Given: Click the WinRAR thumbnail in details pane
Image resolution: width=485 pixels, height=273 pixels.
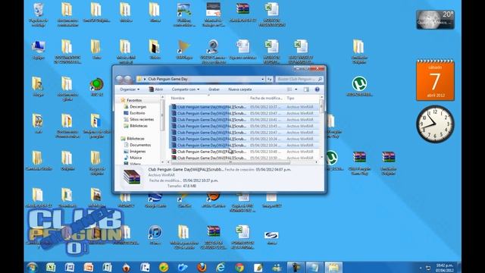Looking at the screenshot, I should pyautogui.click(x=132, y=177).
